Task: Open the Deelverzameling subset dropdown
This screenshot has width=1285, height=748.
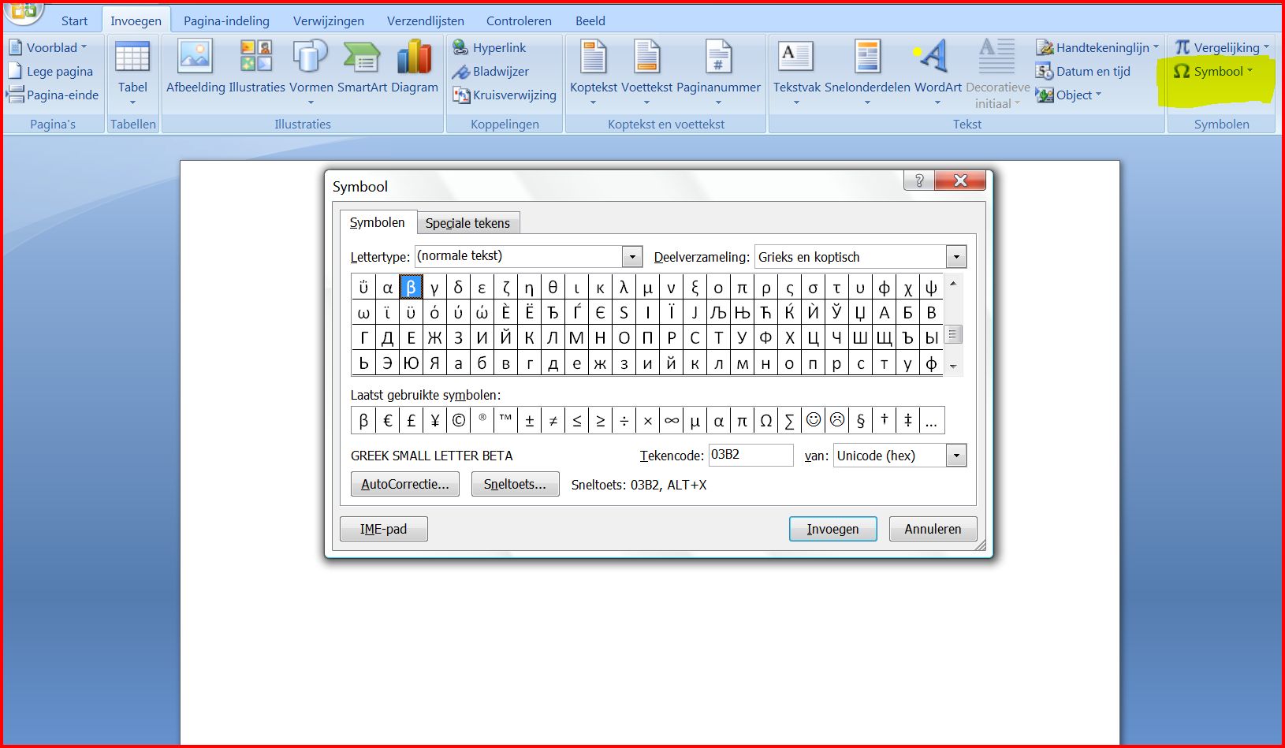Action: [955, 257]
